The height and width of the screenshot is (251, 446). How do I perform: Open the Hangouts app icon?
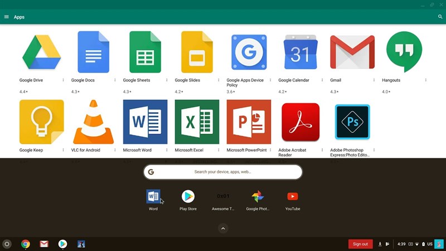404,51
